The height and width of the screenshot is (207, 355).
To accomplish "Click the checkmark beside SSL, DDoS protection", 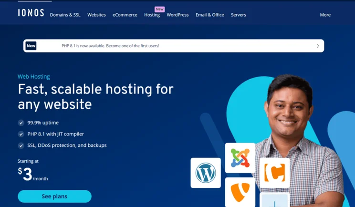I will [21, 145].
